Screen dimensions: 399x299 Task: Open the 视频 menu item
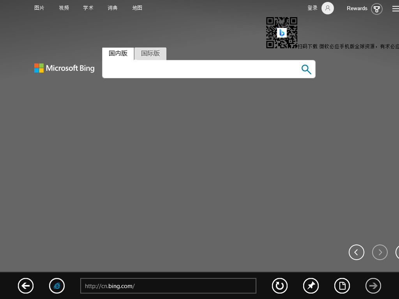64,8
